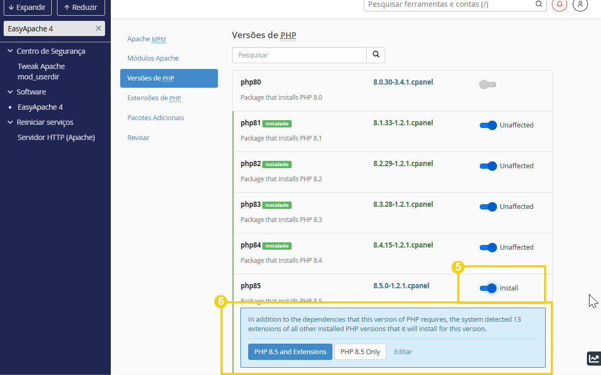The image size is (601, 375).
Task: Click the magnifier icon beside the PHP search box
Action: pyautogui.click(x=376, y=55)
